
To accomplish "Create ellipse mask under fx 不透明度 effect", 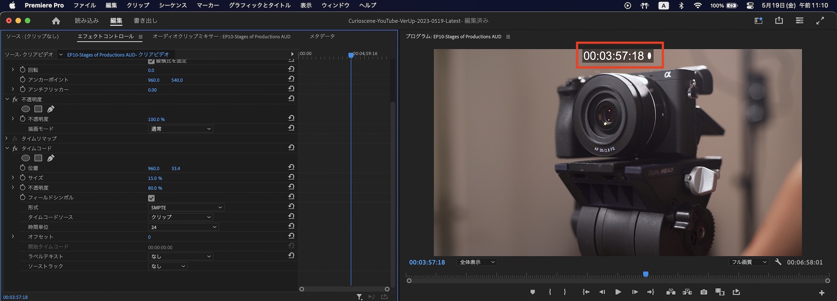I will [26, 109].
